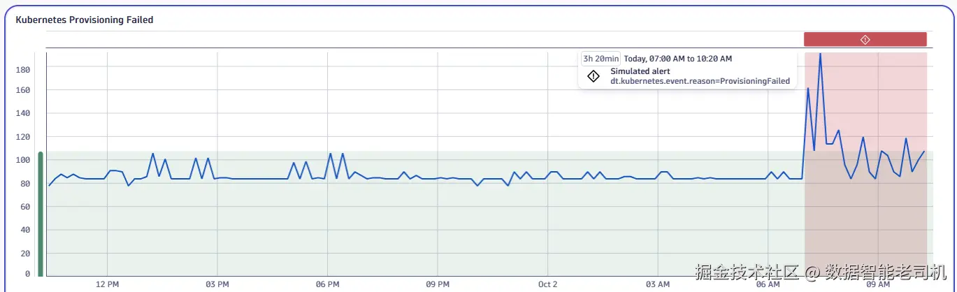957x292 pixels.
Task: Select the Simulated alert title in tooltip
Action: click(640, 71)
